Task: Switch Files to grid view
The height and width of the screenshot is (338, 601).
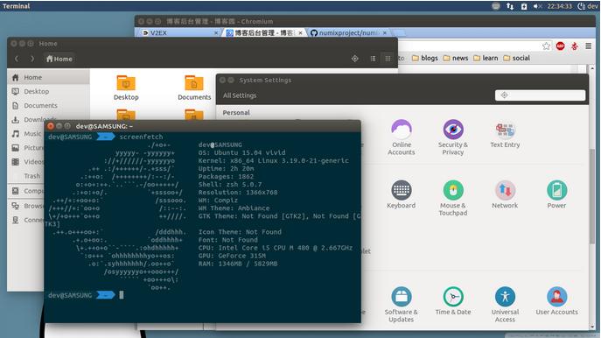Action: click(388, 59)
